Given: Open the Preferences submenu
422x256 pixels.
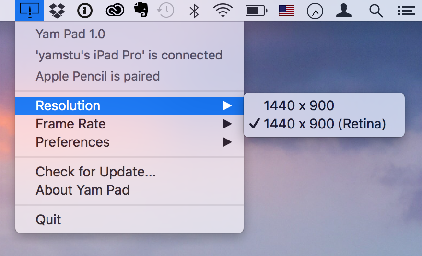Looking at the screenshot, I should point(129,142).
